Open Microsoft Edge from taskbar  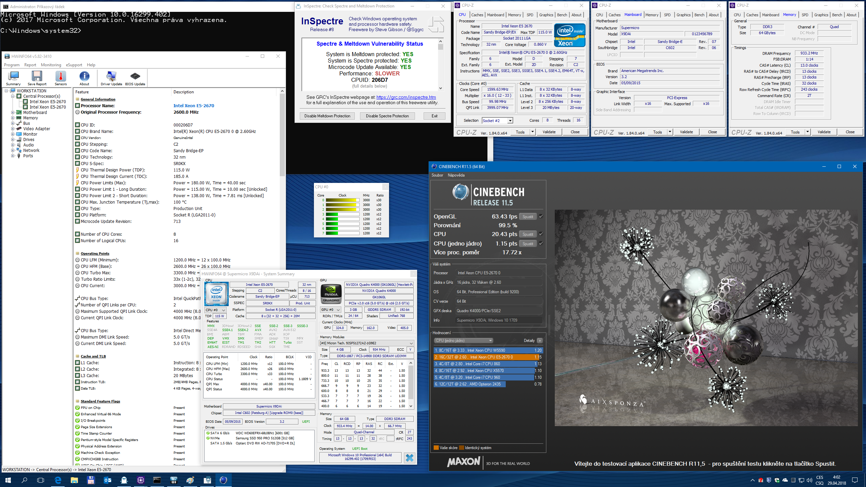[x=58, y=480]
